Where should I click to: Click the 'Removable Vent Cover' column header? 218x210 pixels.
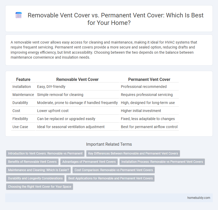(x=77, y=80)
